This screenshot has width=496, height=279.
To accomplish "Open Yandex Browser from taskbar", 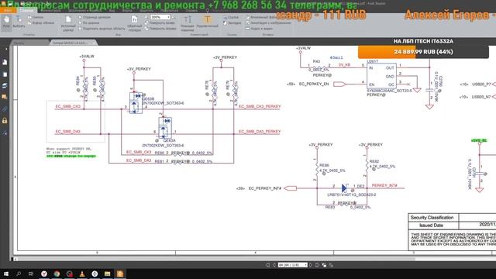I will click(44, 274).
